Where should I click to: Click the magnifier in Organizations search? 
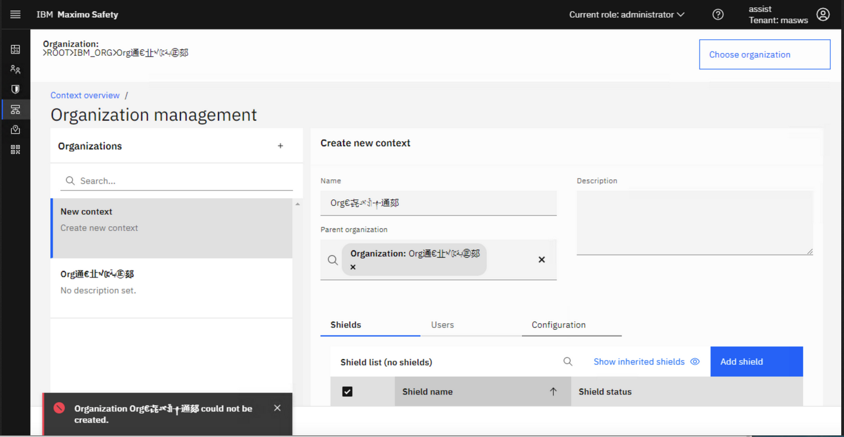pyautogui.click(x=70, y=180)
